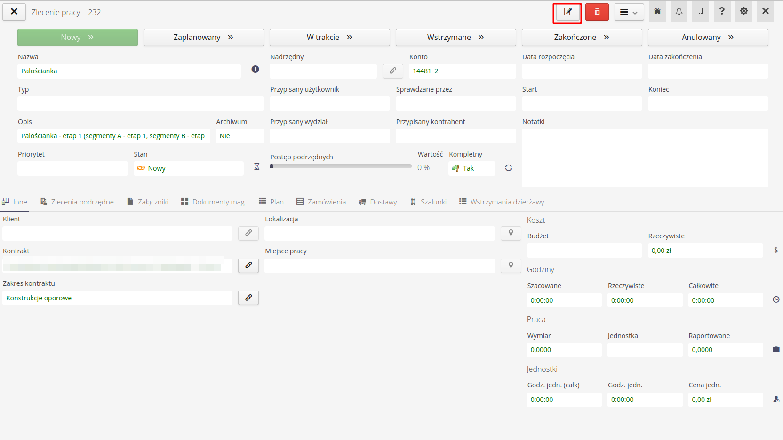Expand the hamburger menu dropdown arrow

635,12
